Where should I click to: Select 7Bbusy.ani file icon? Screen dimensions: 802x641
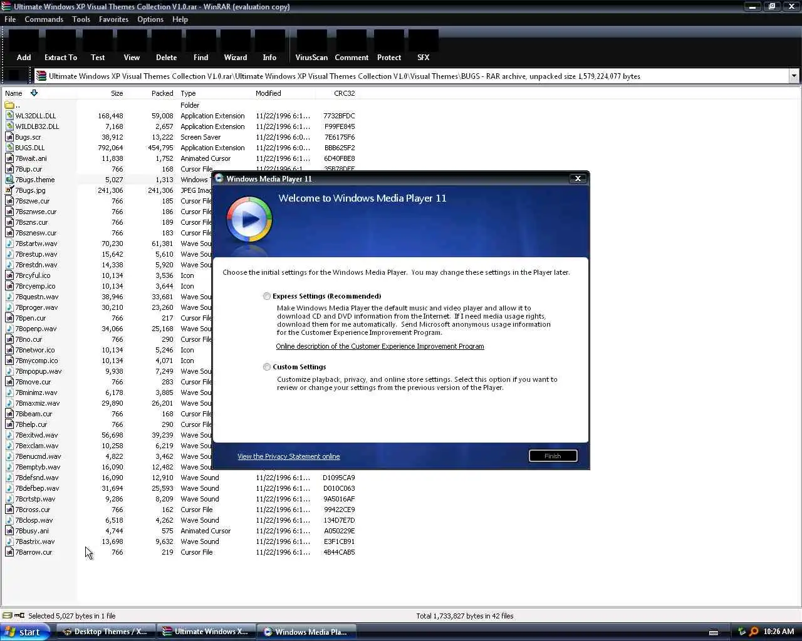(9, 531)
